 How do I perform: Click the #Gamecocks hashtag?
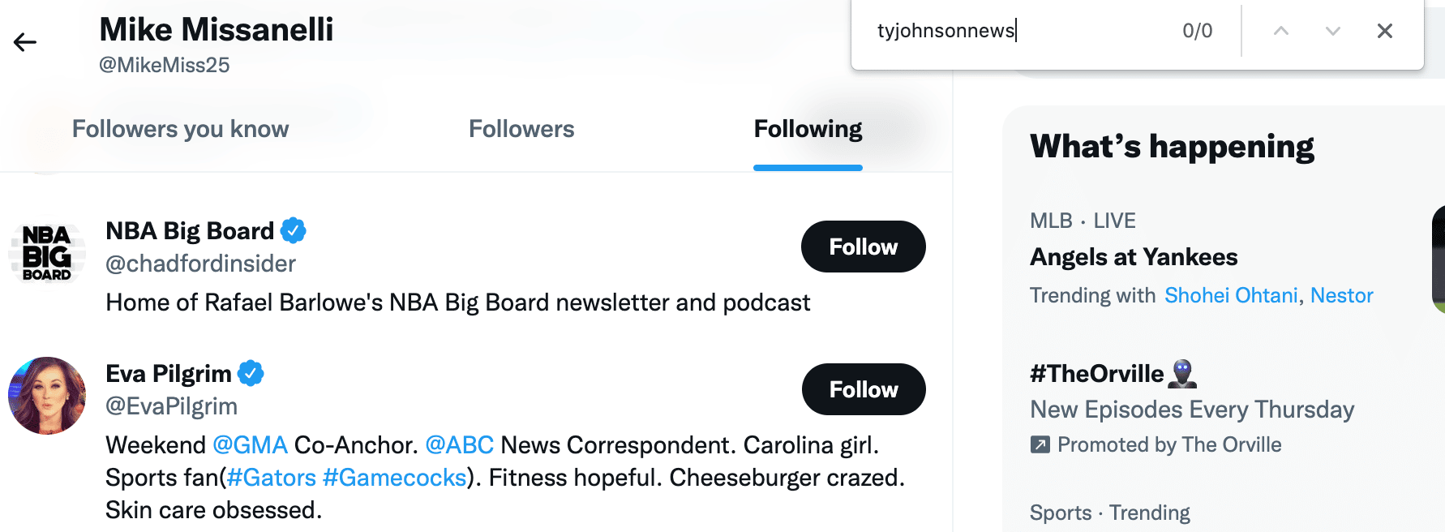coord(394,478)
